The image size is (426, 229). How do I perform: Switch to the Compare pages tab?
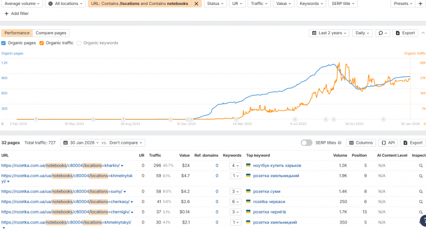click(x=51, y=33)
